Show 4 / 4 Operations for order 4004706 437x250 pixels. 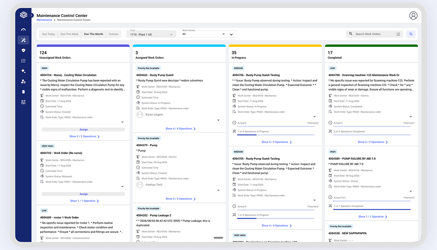pos(277,142)
